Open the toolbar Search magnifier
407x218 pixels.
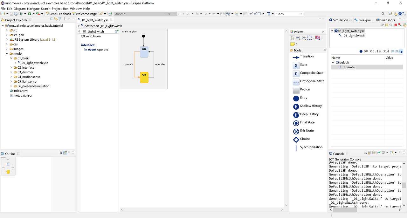[383, 14]
